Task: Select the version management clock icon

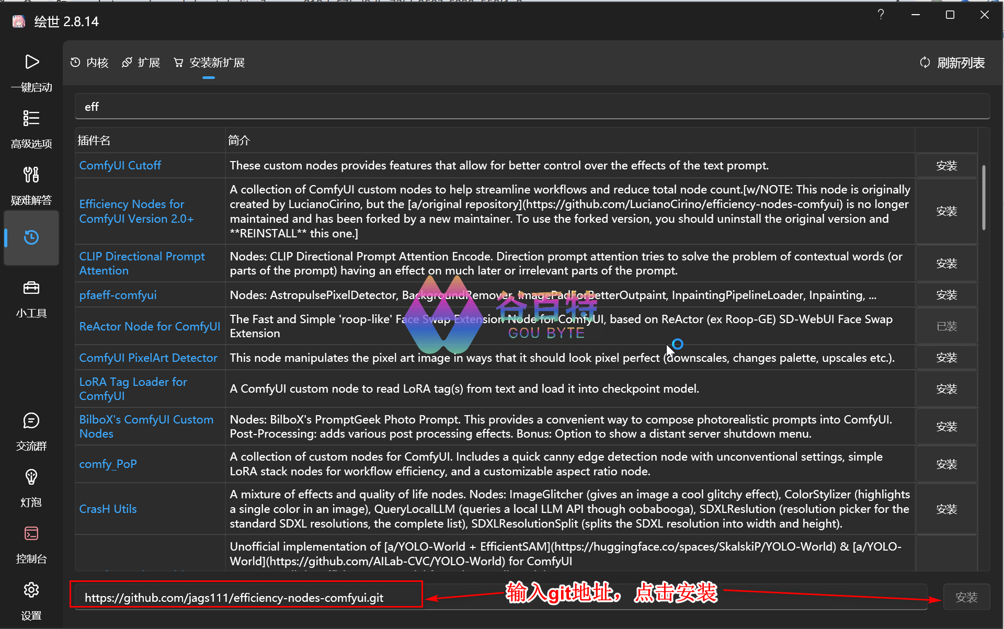Action: coord(31,238)
